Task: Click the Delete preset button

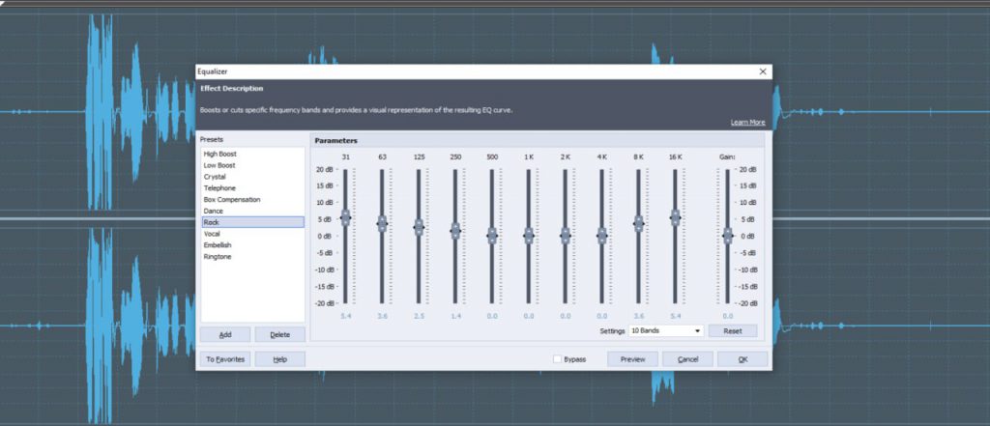Action: 279,334
